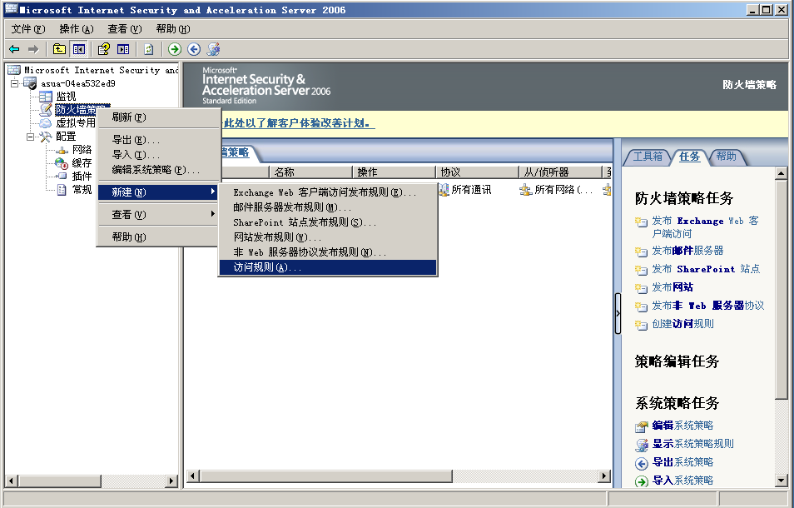Screen dimensions: 794x508
Task: Collapse the asua-04ea532ed9 server node
Action: [14, 83]
